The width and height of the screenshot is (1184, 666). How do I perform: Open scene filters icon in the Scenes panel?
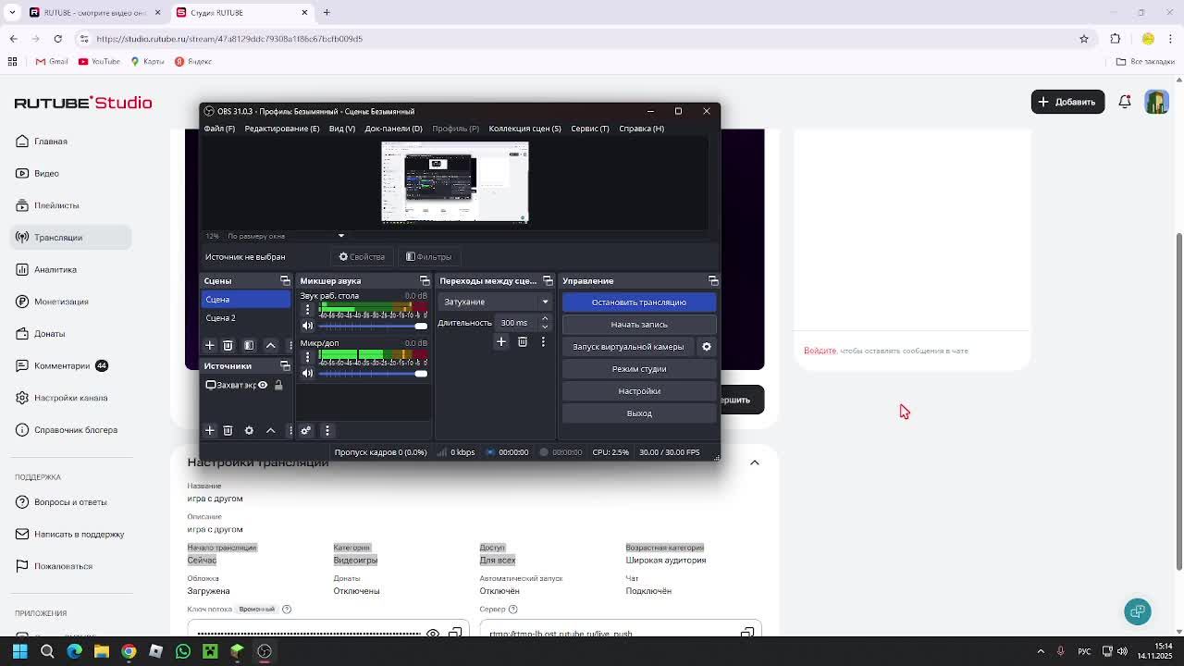pos(249,345)
